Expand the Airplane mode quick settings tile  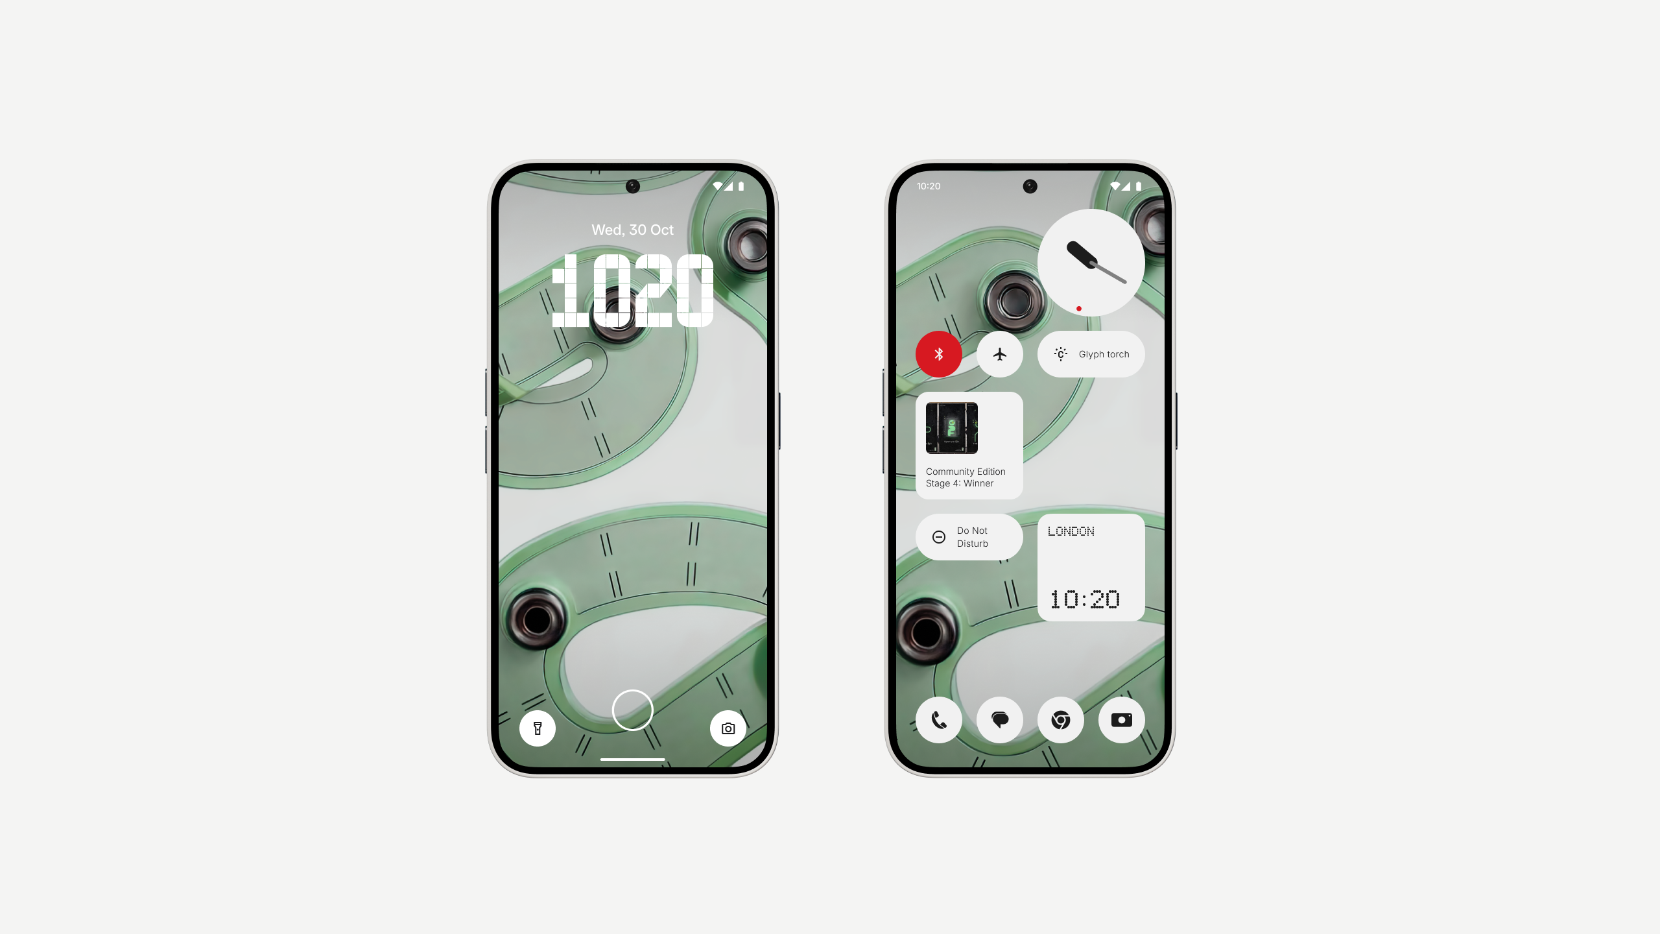tap(1000, 353)
